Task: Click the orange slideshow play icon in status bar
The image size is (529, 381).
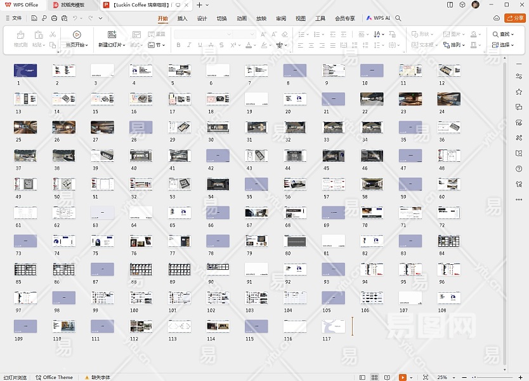Action: pyautogui.click(x=402, y=377)
